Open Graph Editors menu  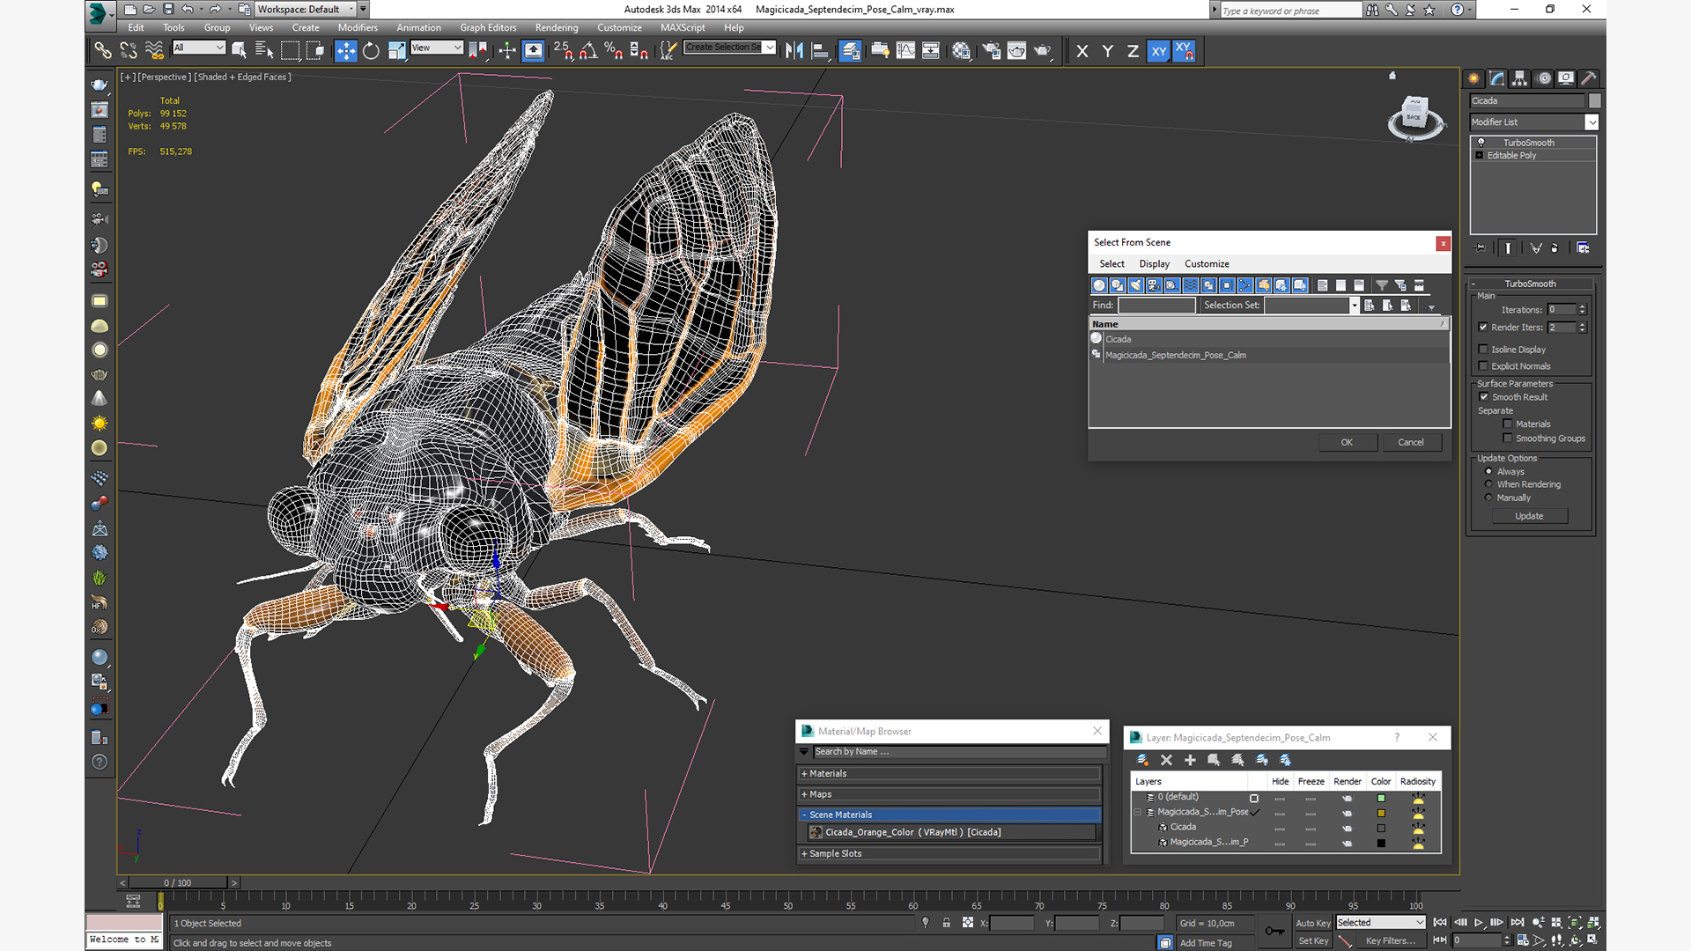coord(488,28)
